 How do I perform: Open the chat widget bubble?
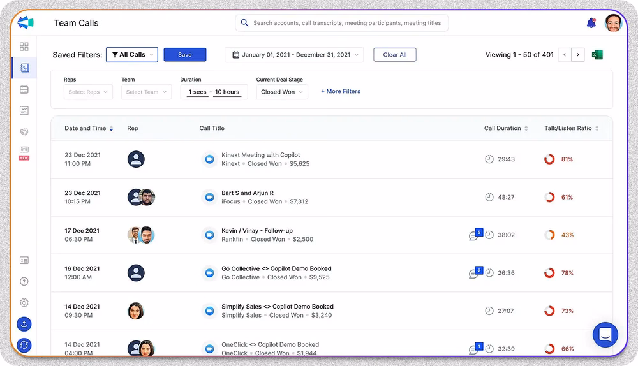point(605,335)
